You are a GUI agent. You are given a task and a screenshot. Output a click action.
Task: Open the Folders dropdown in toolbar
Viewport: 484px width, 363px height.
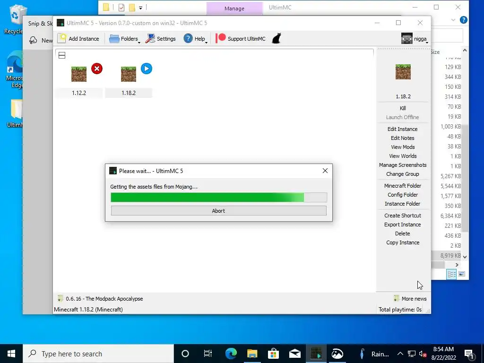click(125, 39)
